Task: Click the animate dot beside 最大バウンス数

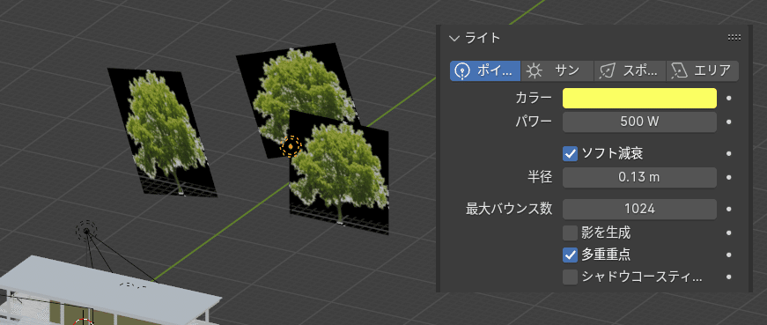Action: click(x=729, y=209)
